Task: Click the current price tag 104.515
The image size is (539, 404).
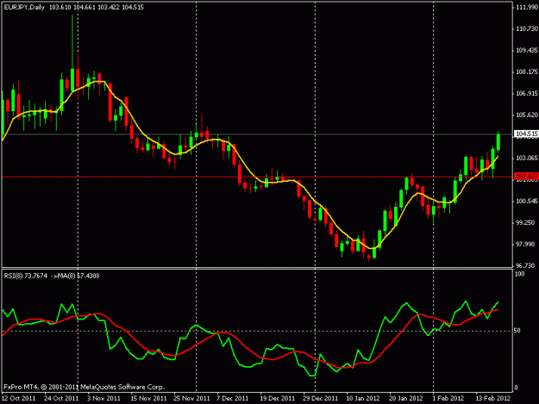Action: (526, 134)
